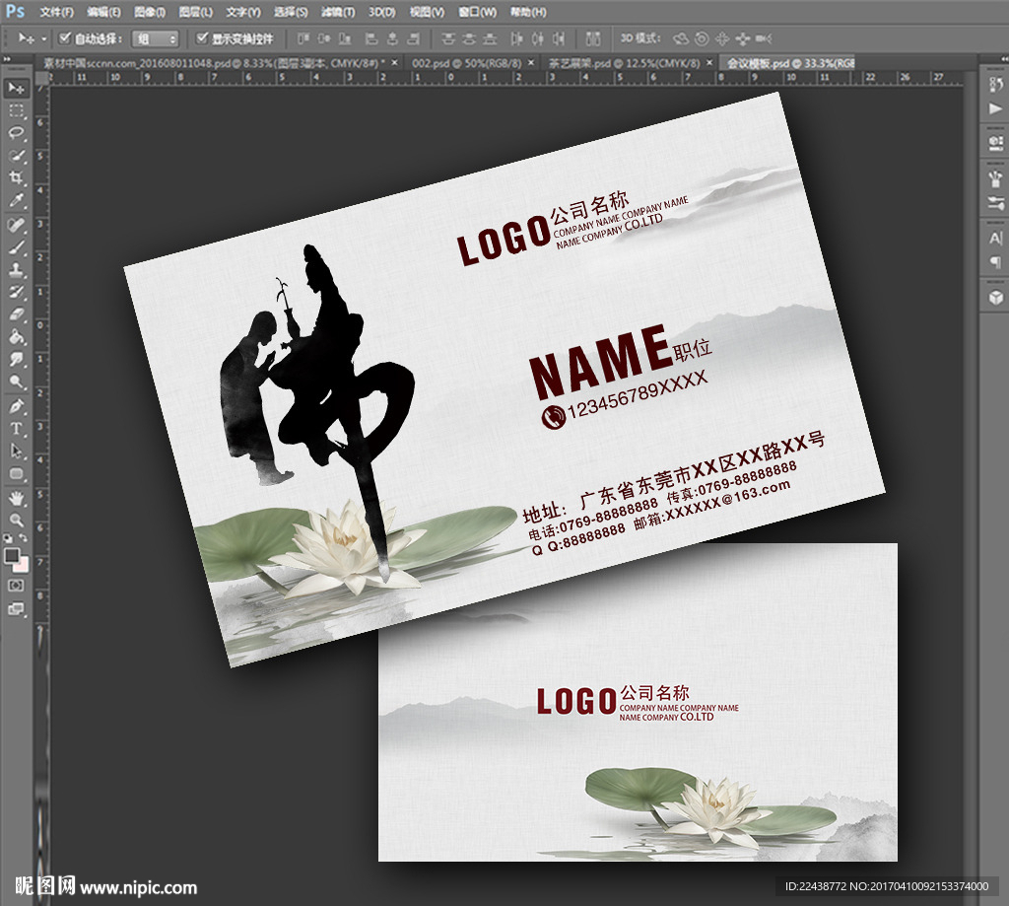Switch to the 茶艺展架.psd document tab
This screenshot has height=906, width=1009.
point(623,63)
